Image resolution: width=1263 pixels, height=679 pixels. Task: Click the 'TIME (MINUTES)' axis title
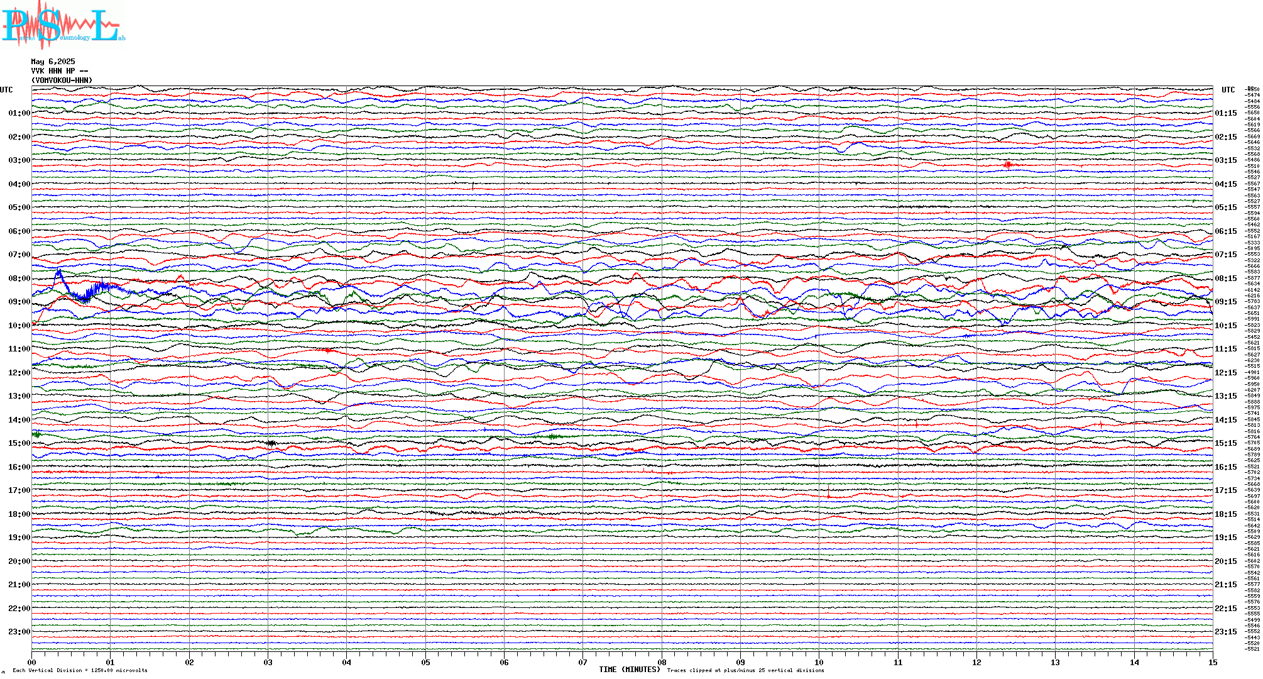(630, 670)
